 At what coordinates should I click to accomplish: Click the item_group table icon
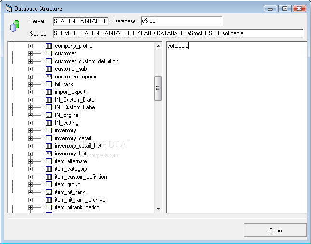coord(49,184)
